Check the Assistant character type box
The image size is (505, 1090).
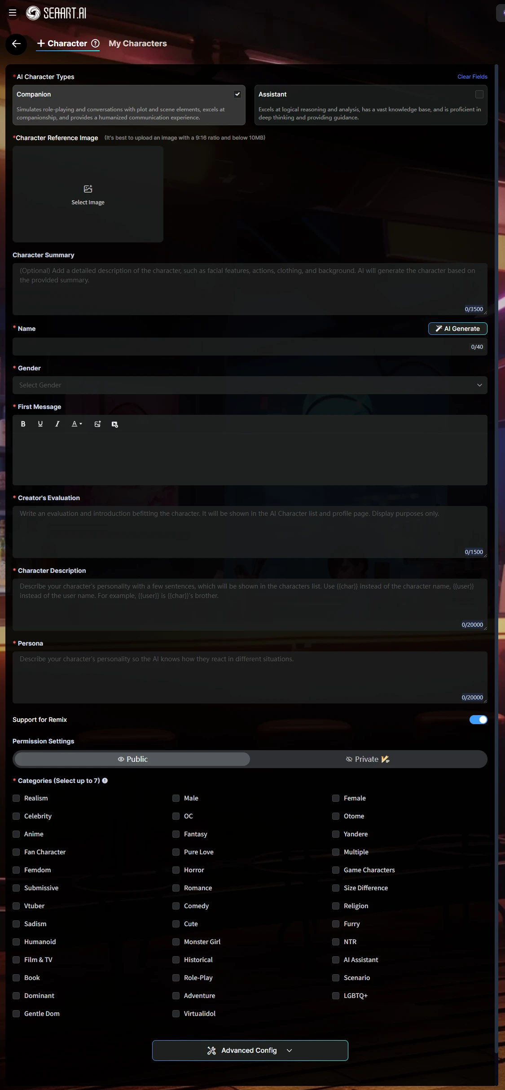point(479,94)
